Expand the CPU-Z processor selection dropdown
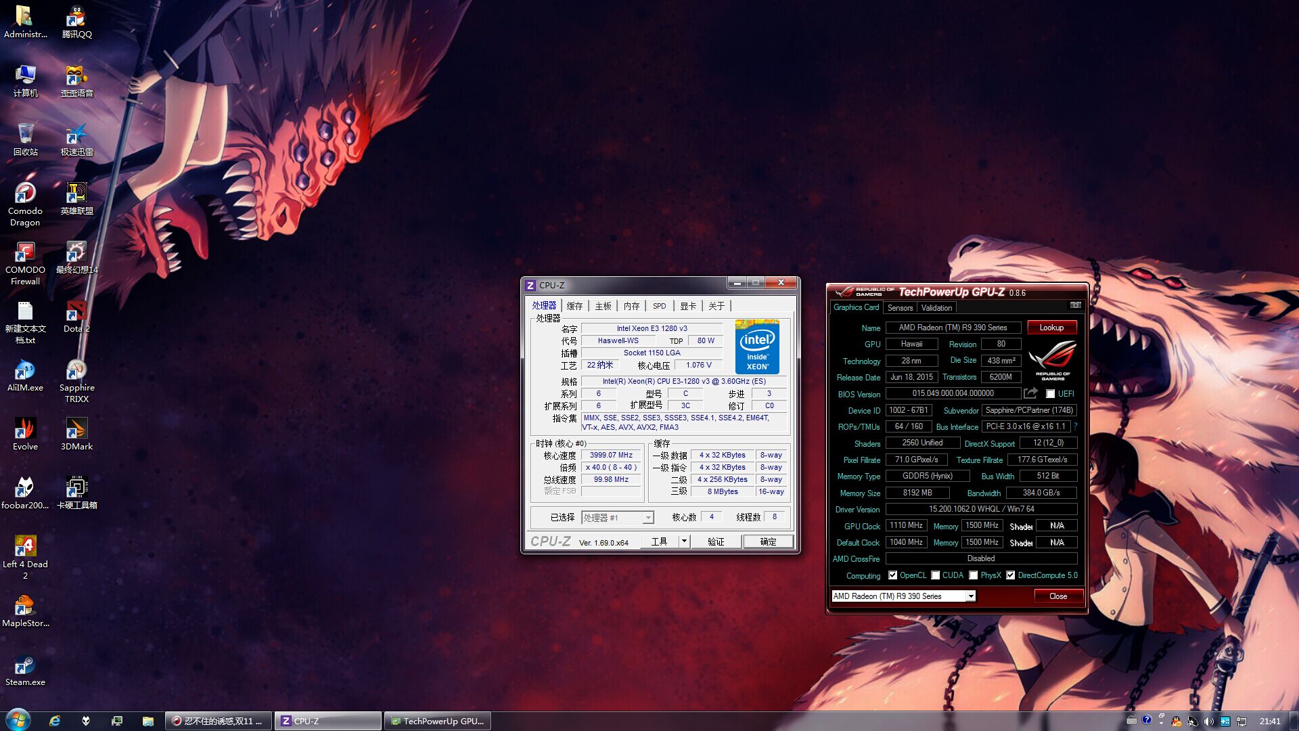The width and height of the screenshot is (1299, 731). [x=647, y=518]
